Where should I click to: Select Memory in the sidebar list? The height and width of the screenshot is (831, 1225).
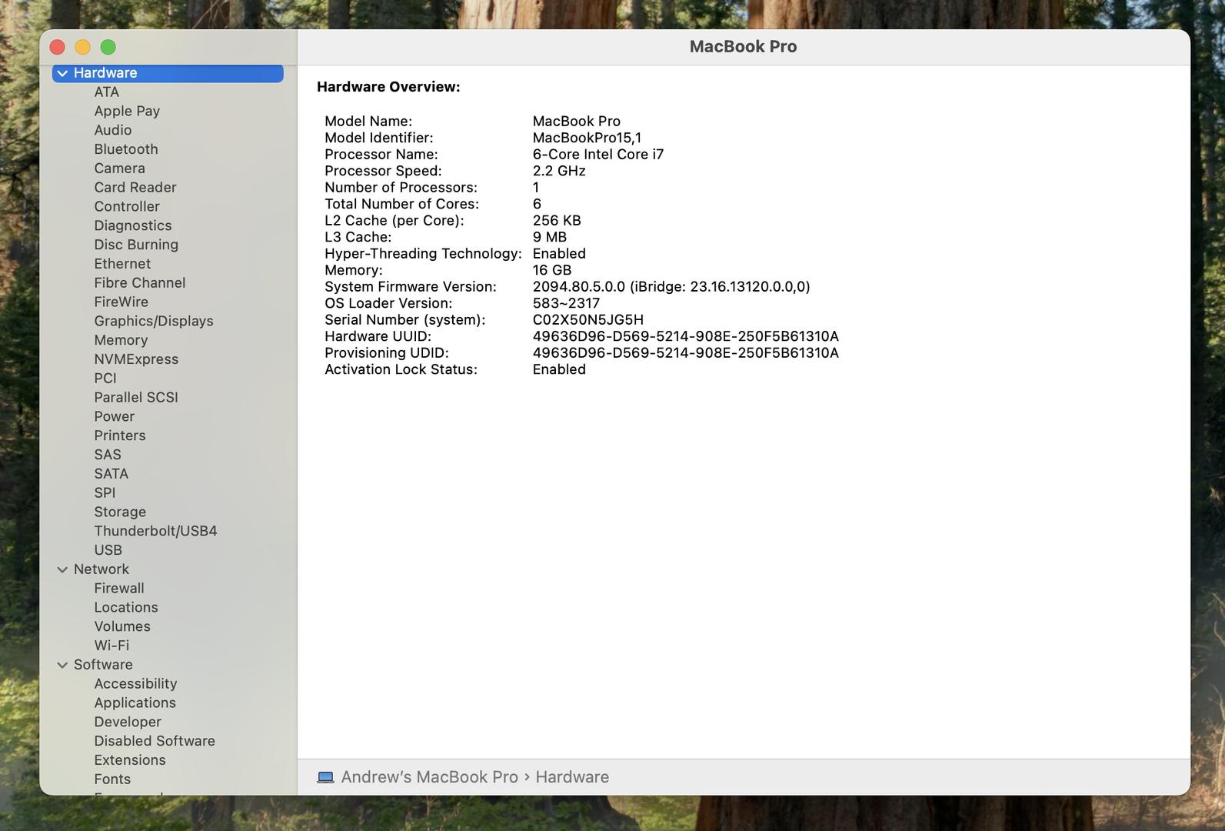tap(121, 340)
